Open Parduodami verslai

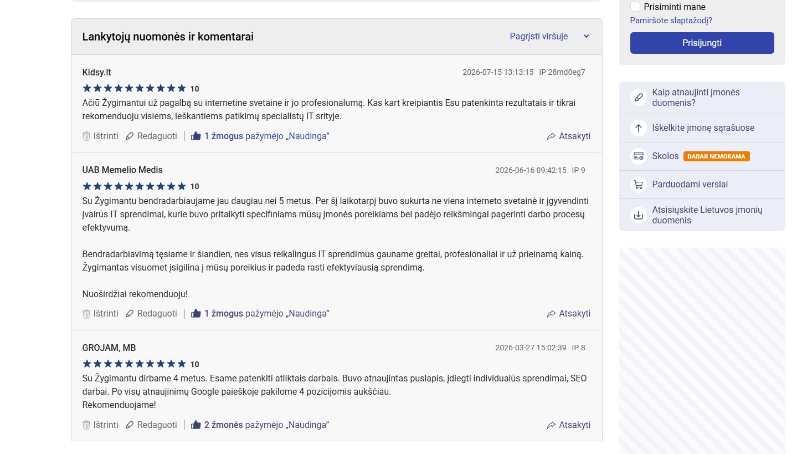tap(690, 184)
